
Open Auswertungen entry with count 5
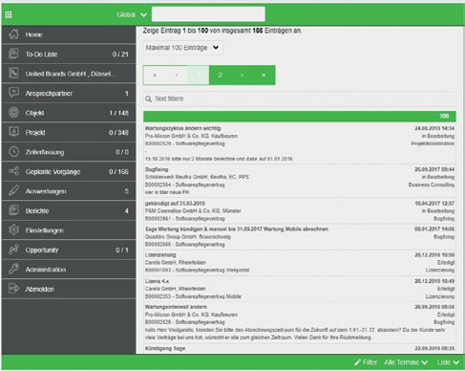coord(69,191)
